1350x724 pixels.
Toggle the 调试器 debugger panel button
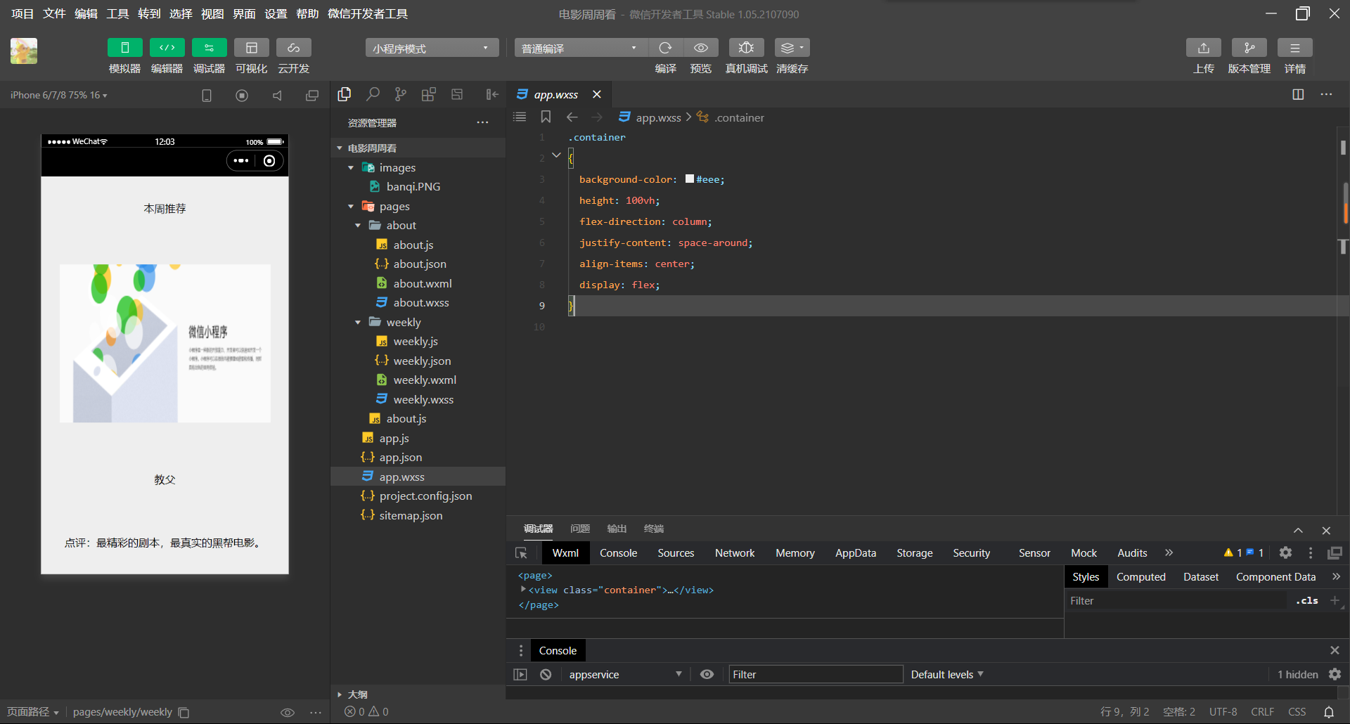(209, 47)
